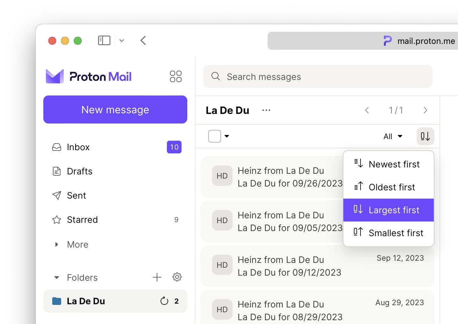This screenshot has height=324, width=458.
Task: Choose Oldest first sort option
Action: pos(389,187)
